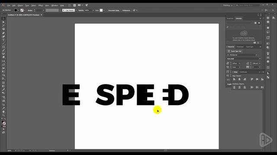277x155 pixels.
Task: Click Horizontal Align Center icon
Action: pyautogui.click(x=239, y=79)
